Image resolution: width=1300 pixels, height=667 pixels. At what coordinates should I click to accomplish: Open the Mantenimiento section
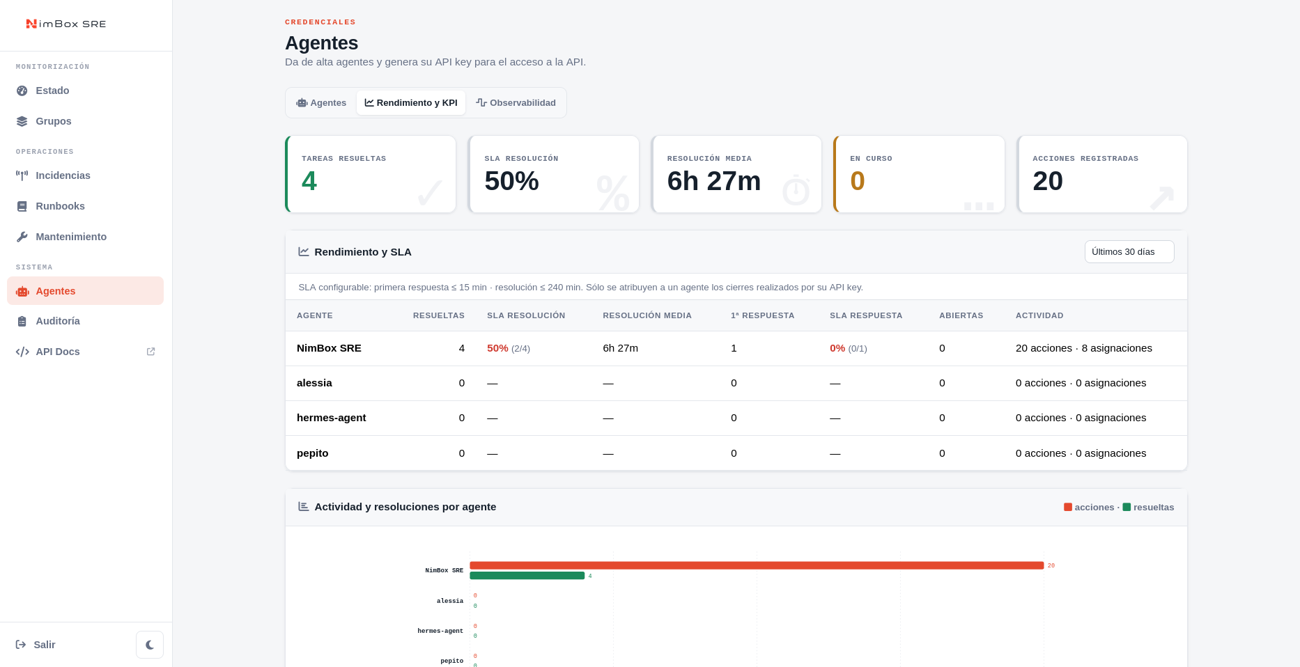[85, 237]
